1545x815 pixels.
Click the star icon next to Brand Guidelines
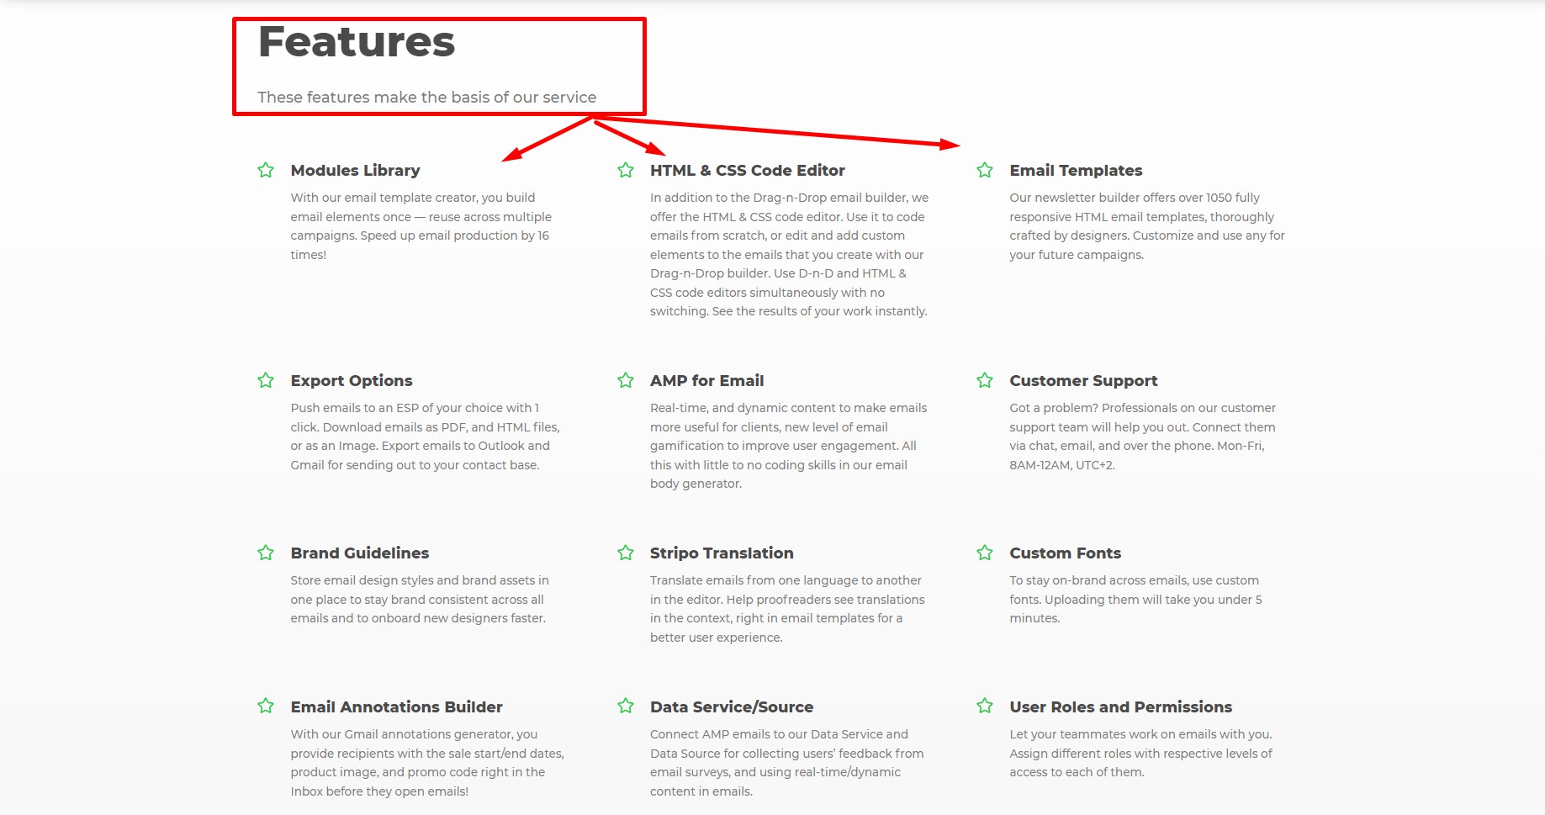click(x=266, y=553)
